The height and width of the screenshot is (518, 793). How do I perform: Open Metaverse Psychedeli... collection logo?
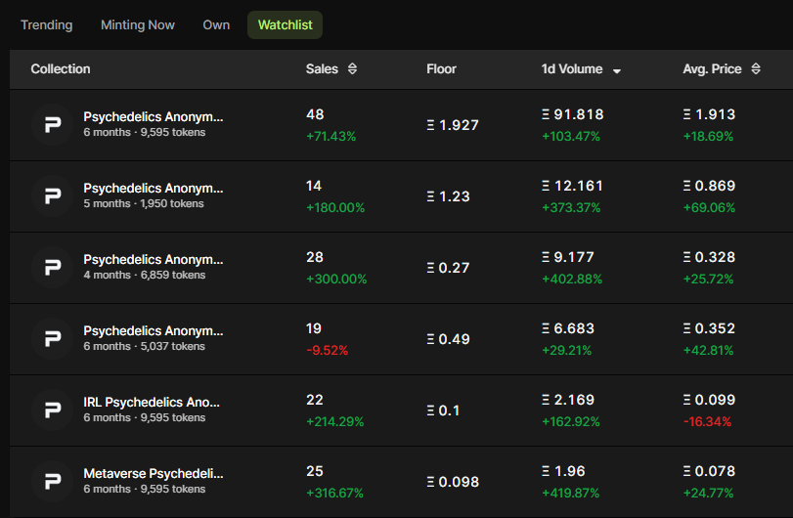(x=52, y=481)
